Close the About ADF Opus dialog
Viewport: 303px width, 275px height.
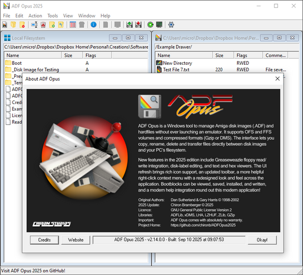click(x=277, y=78)
